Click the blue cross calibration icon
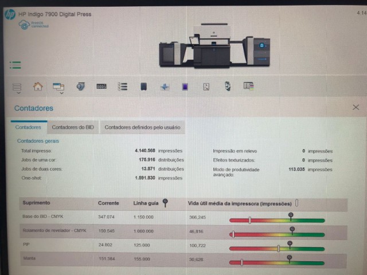This screenshot has height=275, width=367. click(x=165, y=87)
